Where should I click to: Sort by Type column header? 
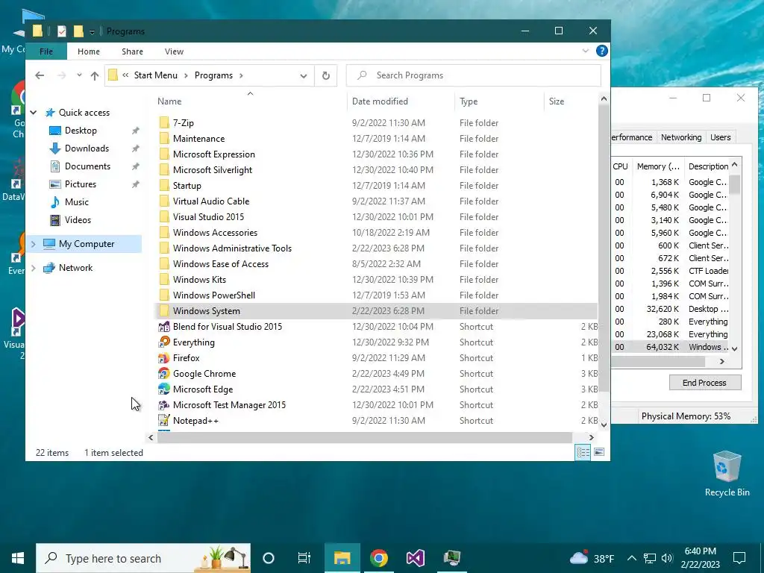[499, 101]
